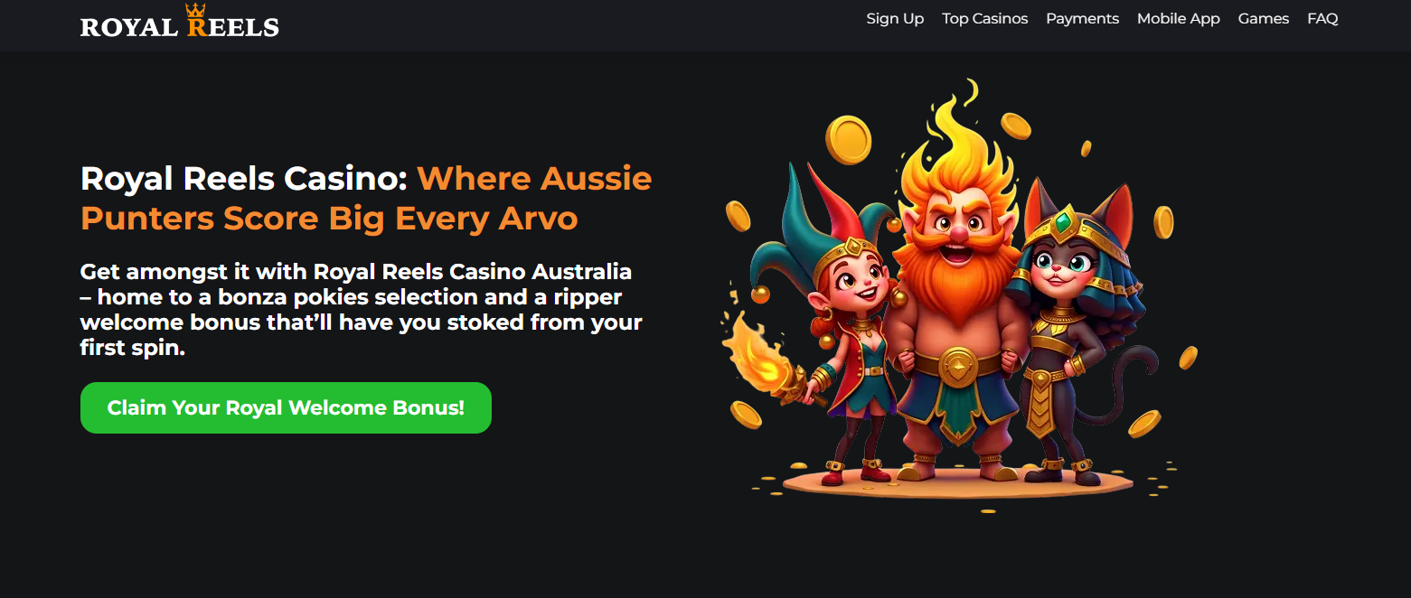Click the Royal Reels logo
Image resolution: width=1411 pixels, height=598 pixels.
click(180, 22)
